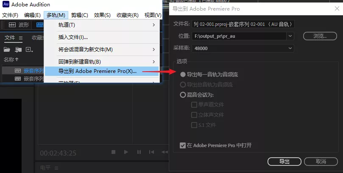Check the 立体声文件 checkbox
Screen dimensions: 343x173
coord(194,115)
